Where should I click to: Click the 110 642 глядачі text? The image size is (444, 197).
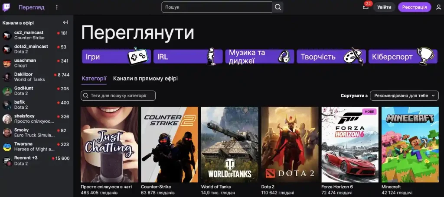pos(277,193)
